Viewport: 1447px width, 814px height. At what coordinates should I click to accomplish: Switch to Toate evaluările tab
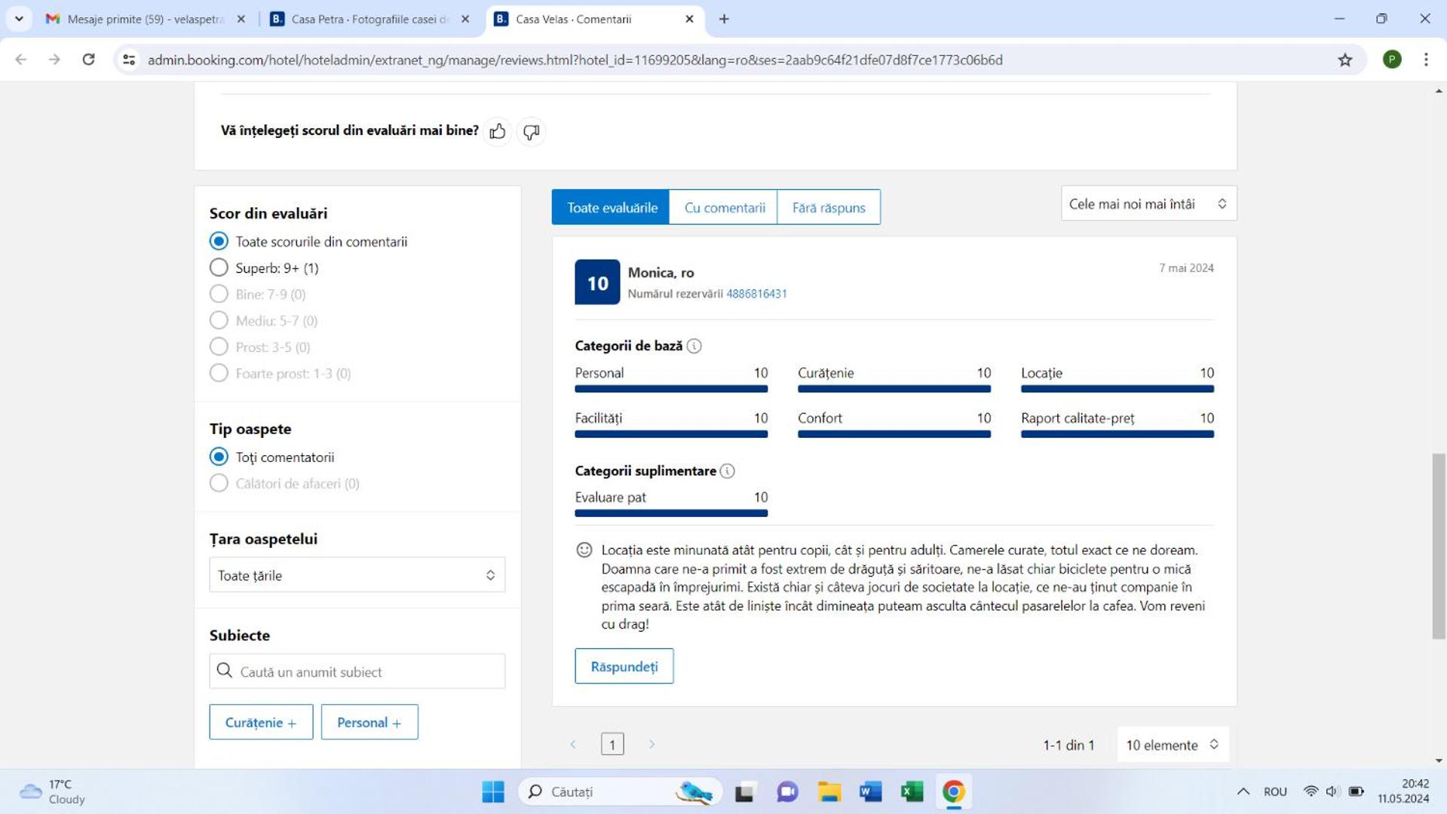pos(611,207)
